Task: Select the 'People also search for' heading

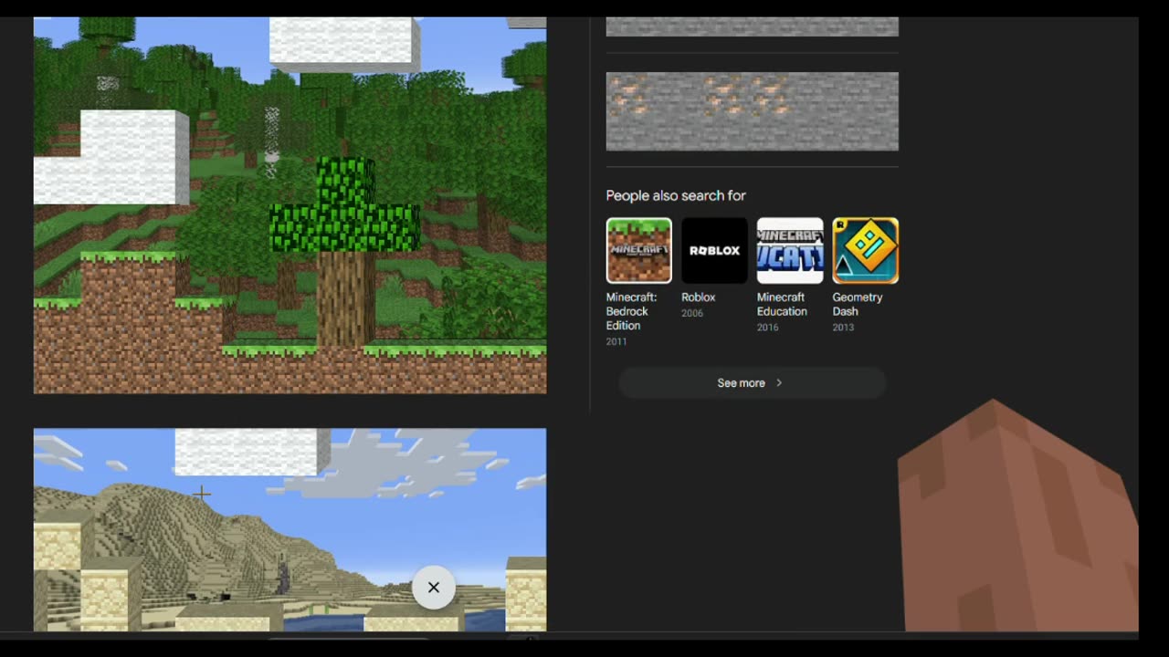Action: point(676,195)
